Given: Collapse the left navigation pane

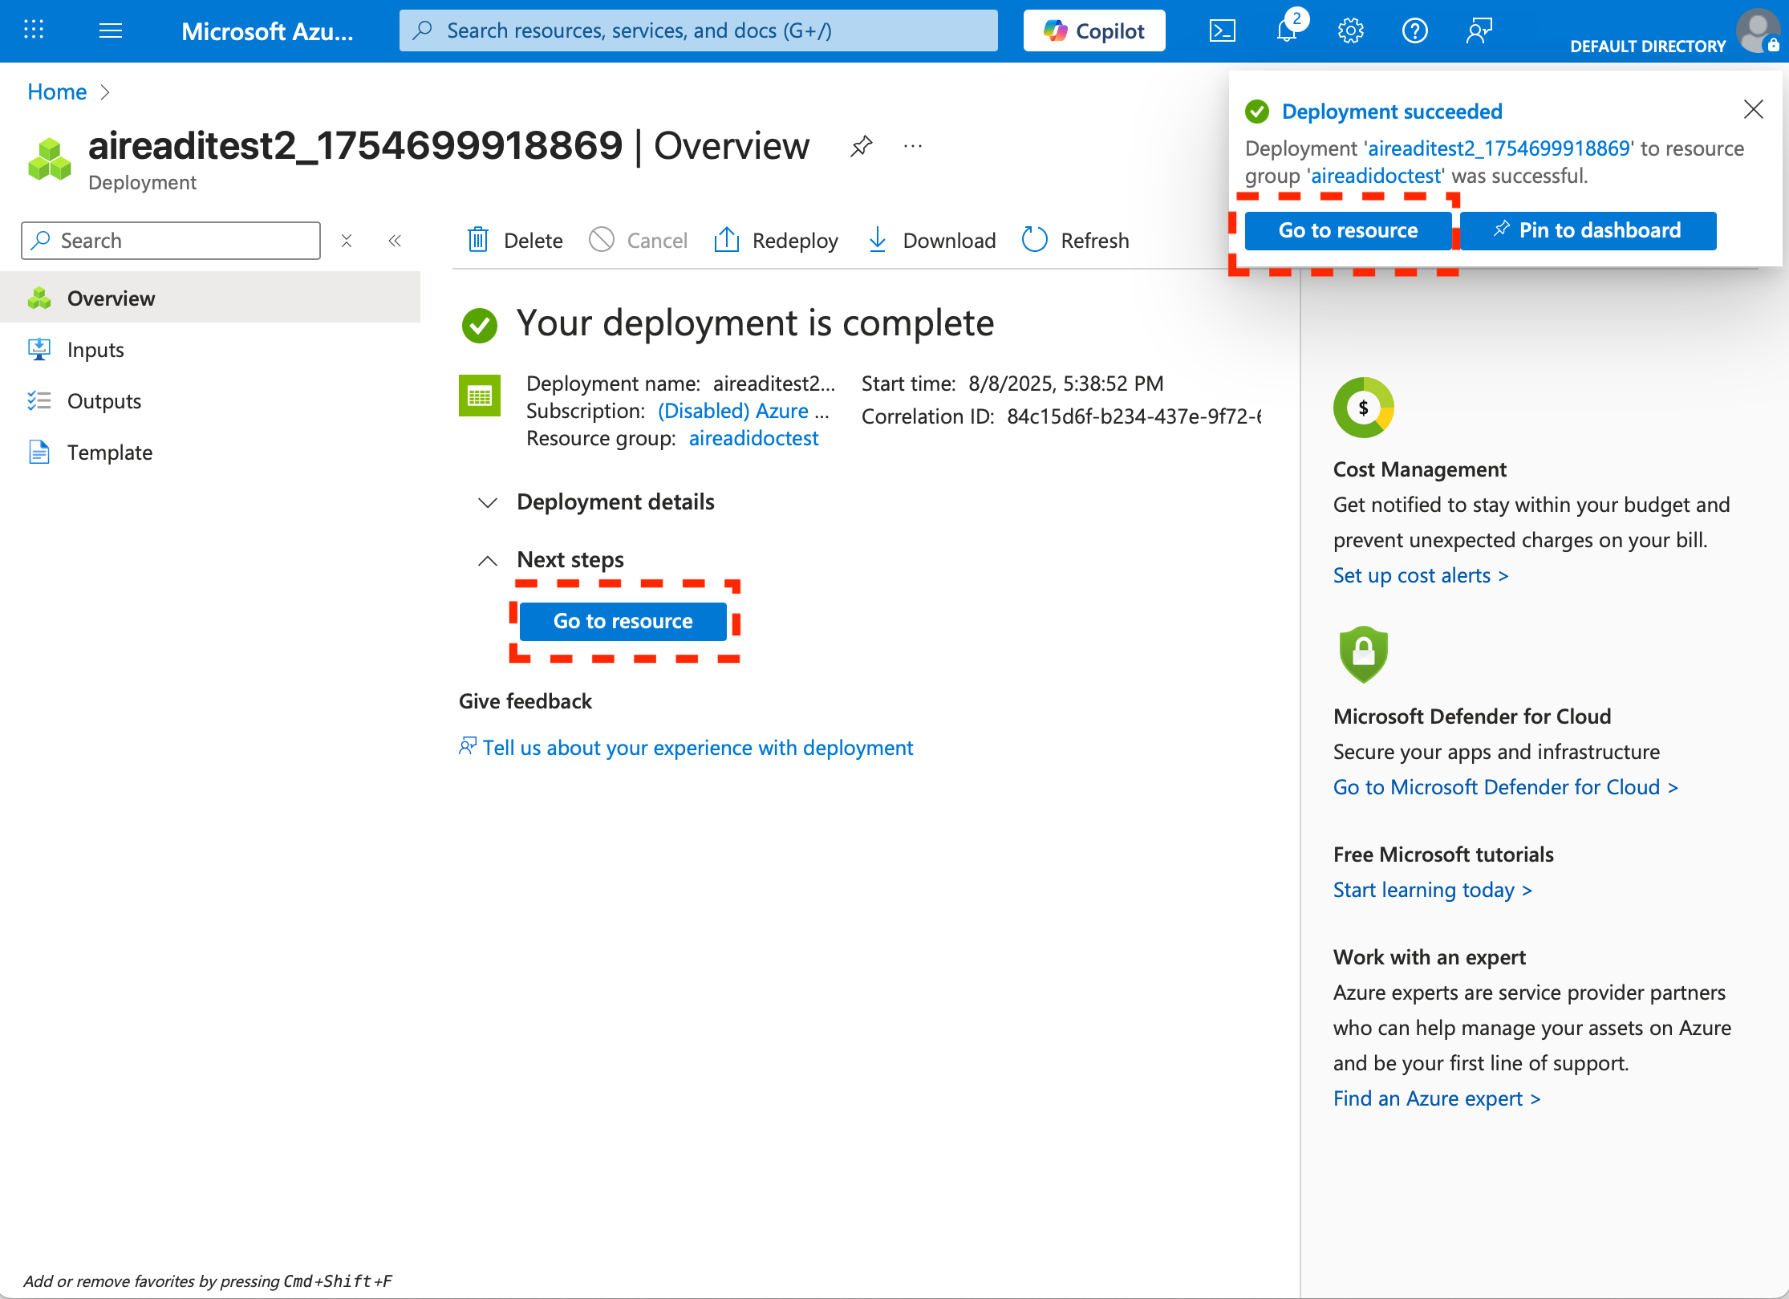Looking at the screenshot, I should click(395, 241).
